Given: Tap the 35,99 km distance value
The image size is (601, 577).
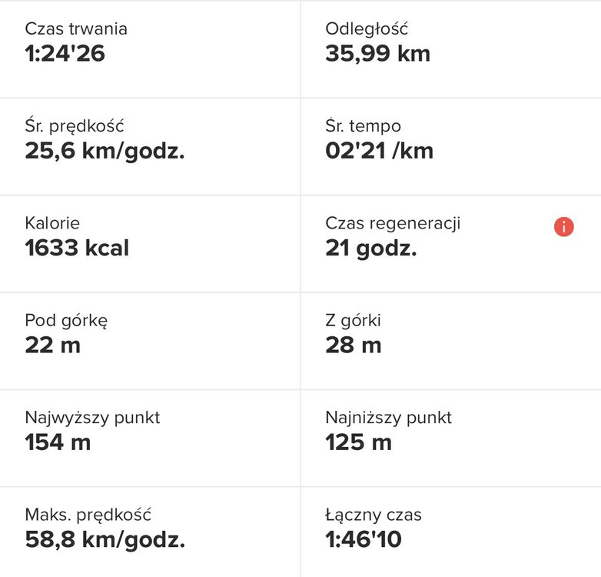Looking at the screenshot, I should tap(377, 54).
